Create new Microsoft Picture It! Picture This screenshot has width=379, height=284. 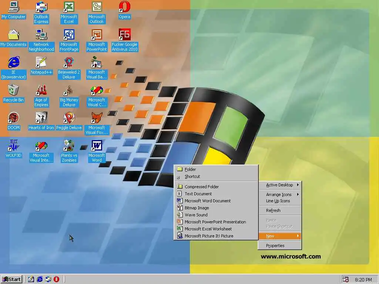coord(216,236)
